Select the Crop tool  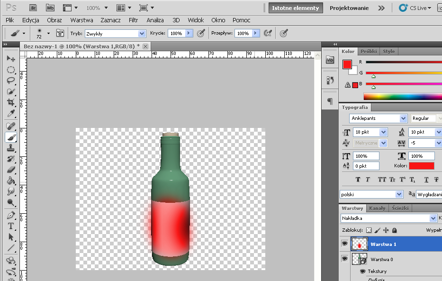pyautogui.click(x=11, y=102)
